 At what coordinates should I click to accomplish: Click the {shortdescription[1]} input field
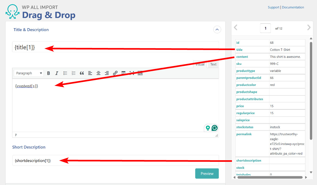click(115, 160)
